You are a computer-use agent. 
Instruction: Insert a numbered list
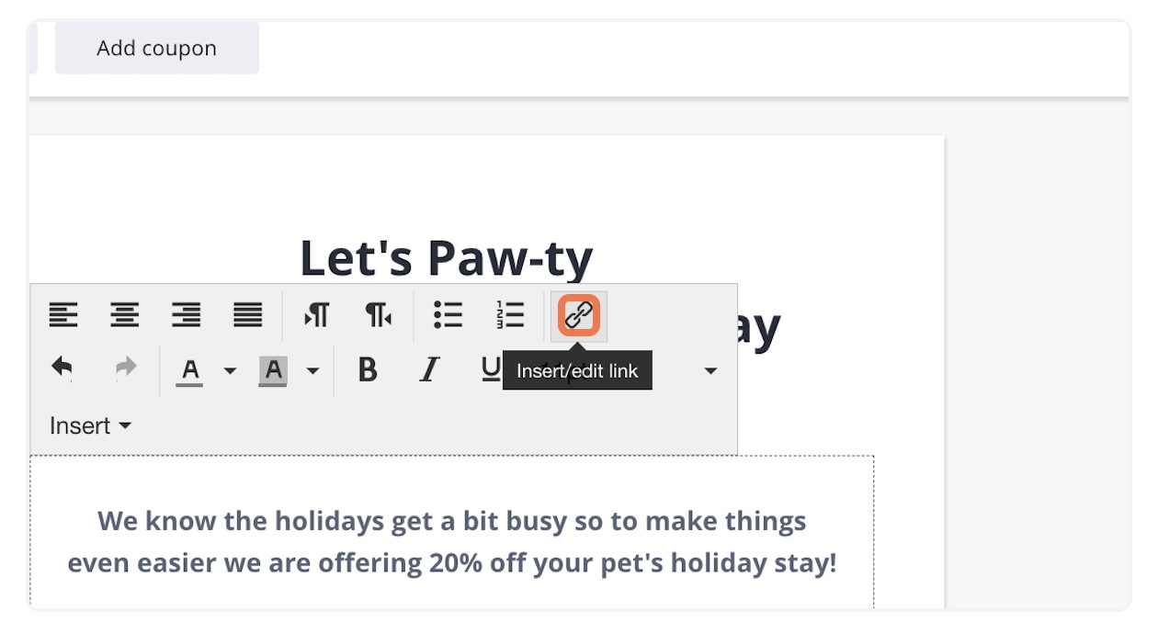[509, 315]
